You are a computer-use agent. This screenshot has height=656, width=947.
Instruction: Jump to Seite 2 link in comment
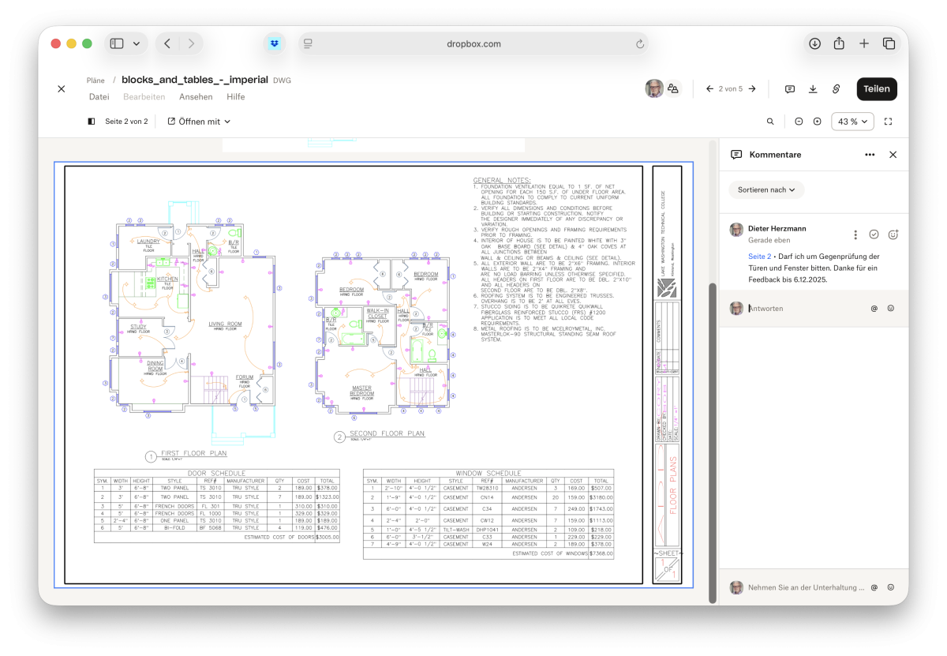(759, 257)
